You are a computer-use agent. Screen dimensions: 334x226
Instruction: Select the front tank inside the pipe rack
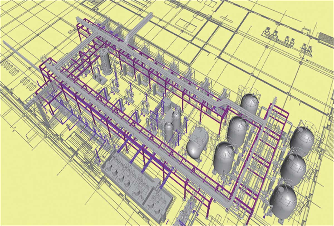pos(224,158)
